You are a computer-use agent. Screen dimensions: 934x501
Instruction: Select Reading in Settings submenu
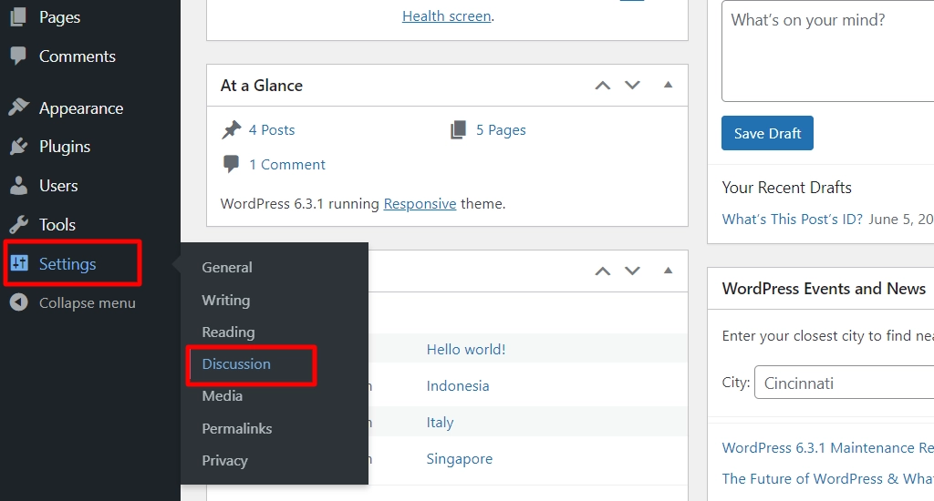click(228, 332)
